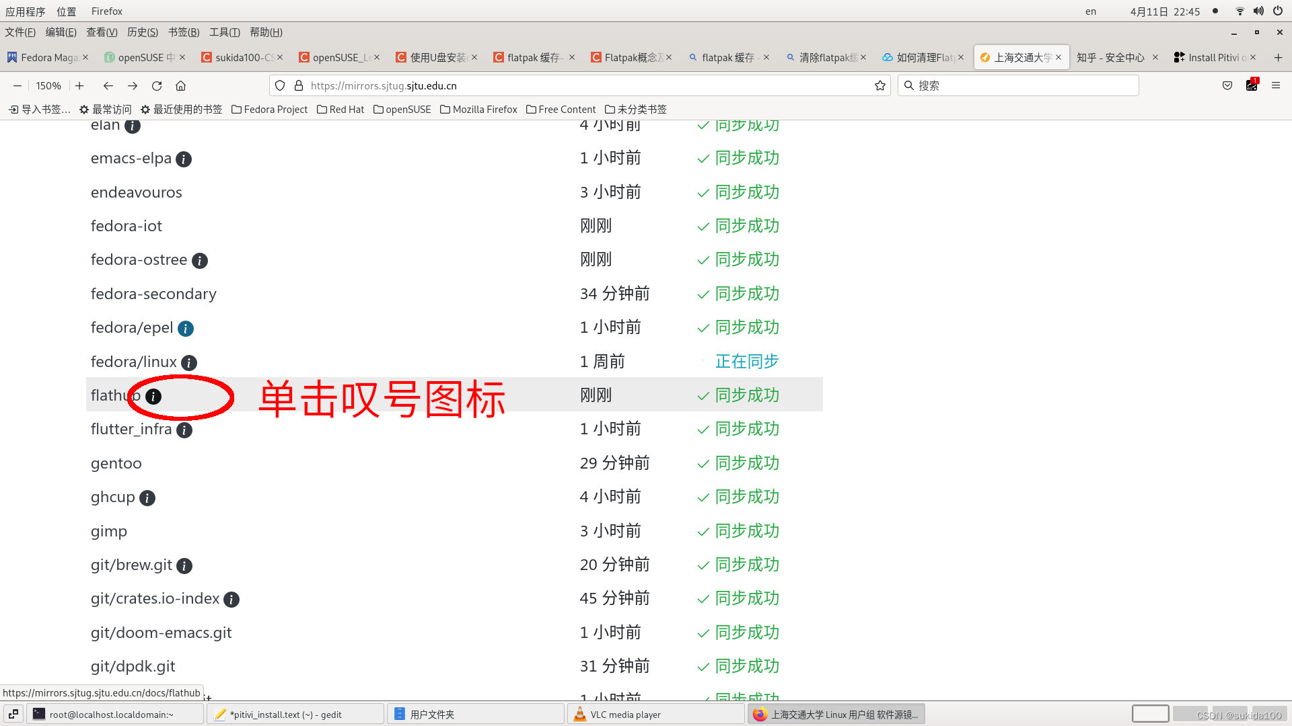
Task: Open the endeavouros mirror link
Action: (137, 192)
